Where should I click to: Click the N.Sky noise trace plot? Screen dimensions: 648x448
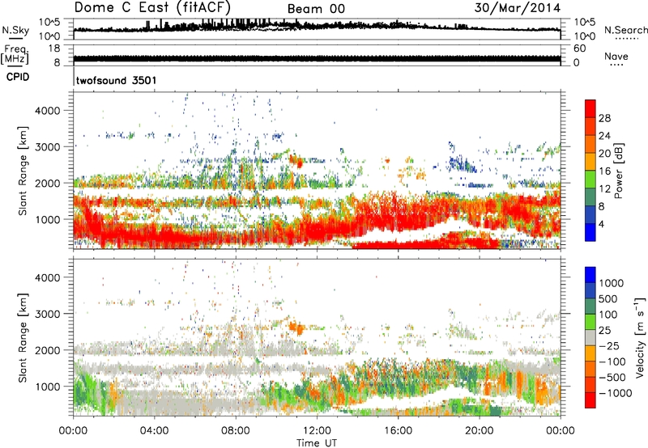coord(317,28)
